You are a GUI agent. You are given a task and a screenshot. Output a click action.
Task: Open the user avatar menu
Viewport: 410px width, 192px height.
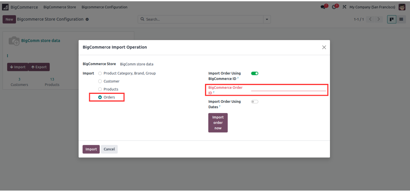[402, 7]
